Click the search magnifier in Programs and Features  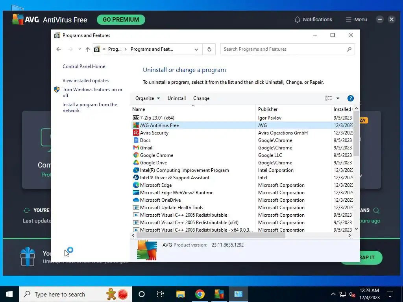pyautogui.click(x=349, y=49)
